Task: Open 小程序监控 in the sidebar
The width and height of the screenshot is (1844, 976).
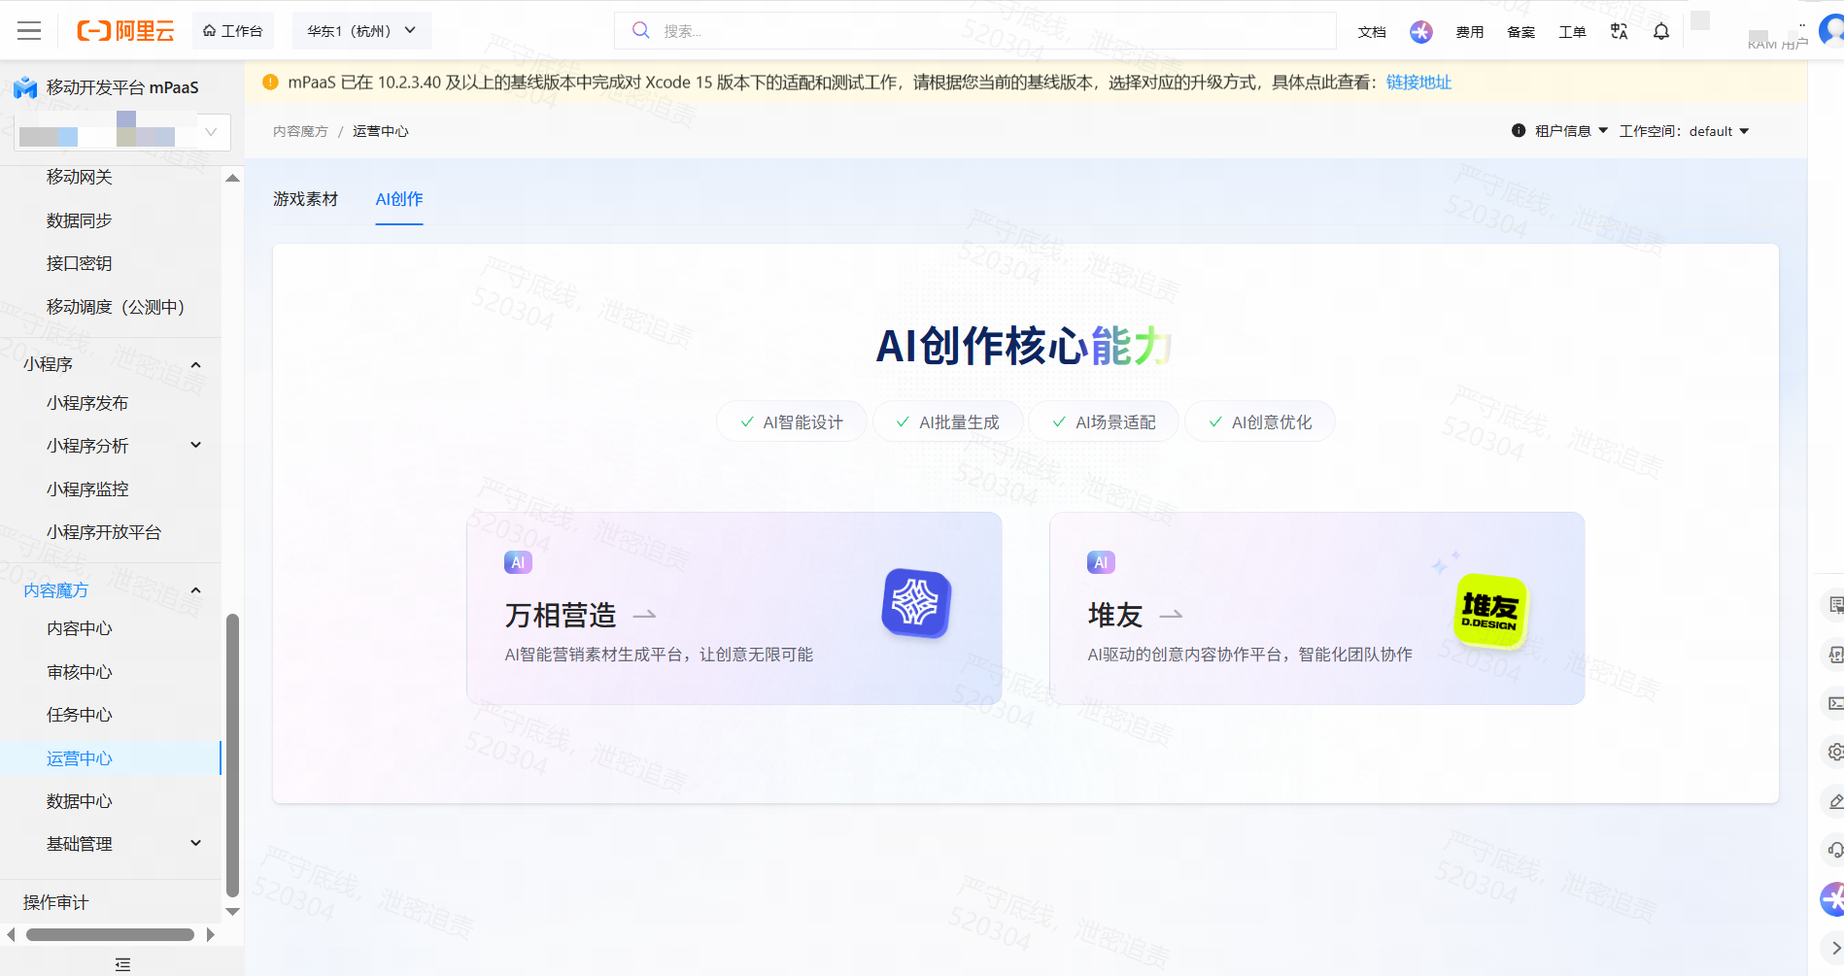Action: pyautogui.click(x=87, y=489)
